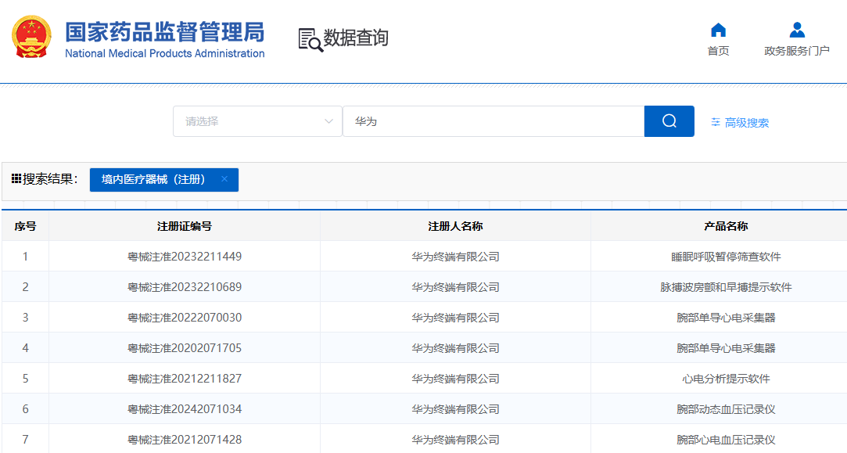Click the 注册人名称 column header
The image size is (847, 453).
point(455,226)
